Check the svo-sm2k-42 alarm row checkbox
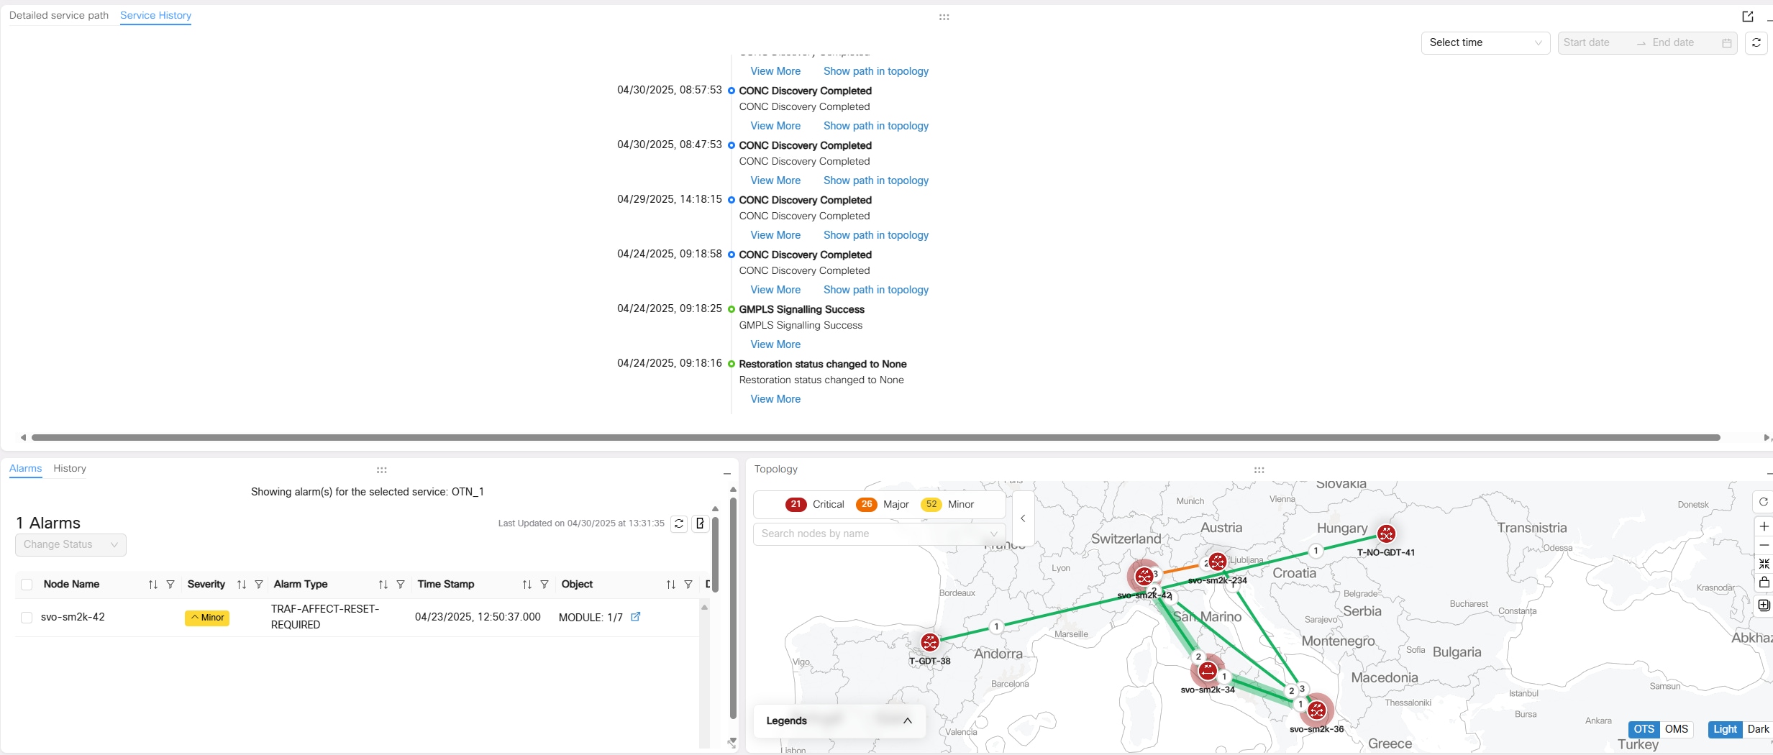Viewport: 1773px width, 755px height. pos(27,618)
